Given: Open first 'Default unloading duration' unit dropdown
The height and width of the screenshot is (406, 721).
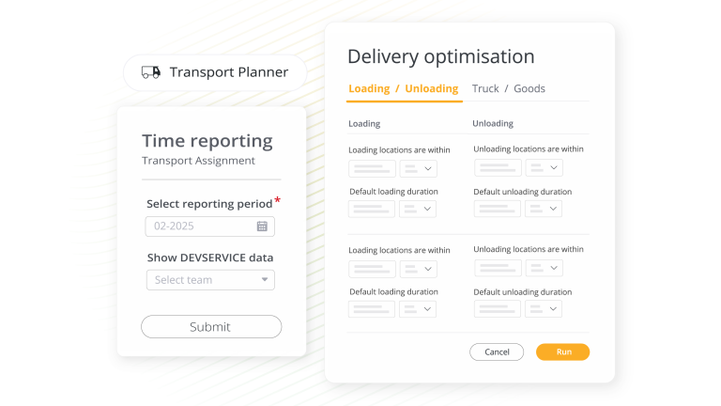Looking at the screenshot, I should pyautogui.click(x=544, y=209).
